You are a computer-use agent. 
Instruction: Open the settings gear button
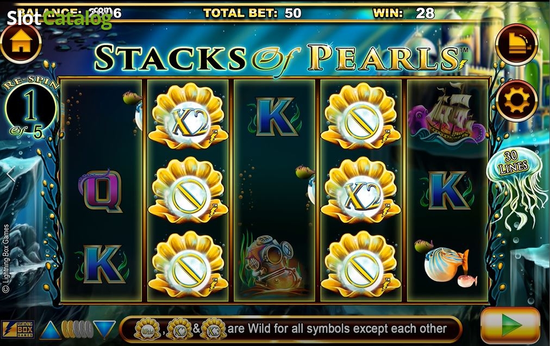(x=517, y=100)
